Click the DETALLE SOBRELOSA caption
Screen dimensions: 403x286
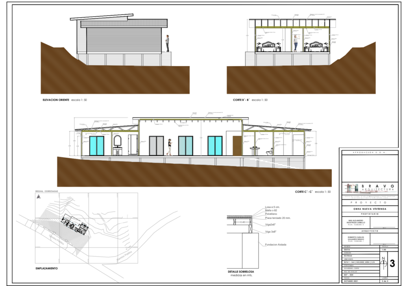tap(241, 271)
